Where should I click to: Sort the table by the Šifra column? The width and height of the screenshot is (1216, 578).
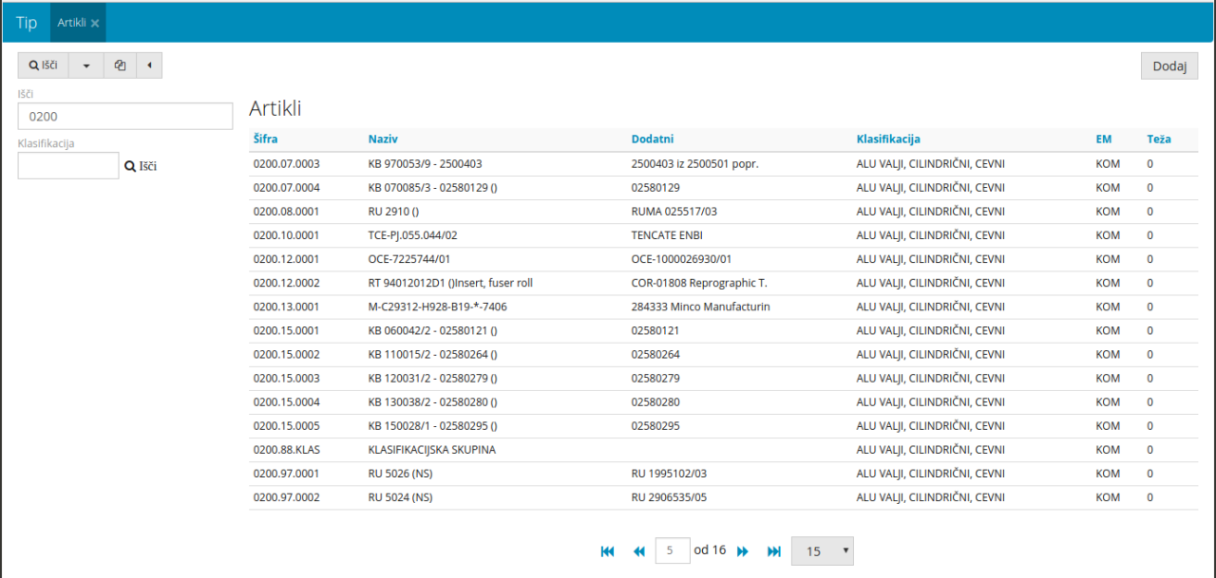coord(266,139)
